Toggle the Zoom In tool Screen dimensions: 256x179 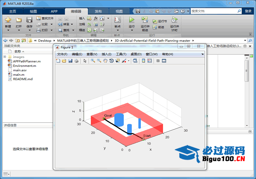(93, 61)
